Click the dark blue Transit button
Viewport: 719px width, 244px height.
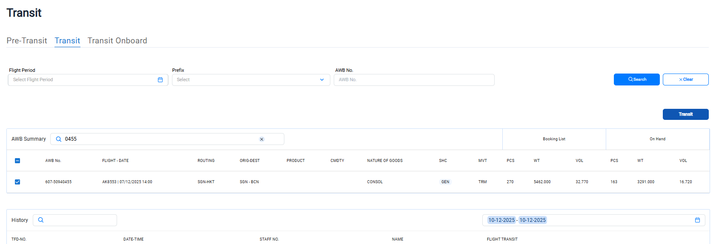point(685,114)
